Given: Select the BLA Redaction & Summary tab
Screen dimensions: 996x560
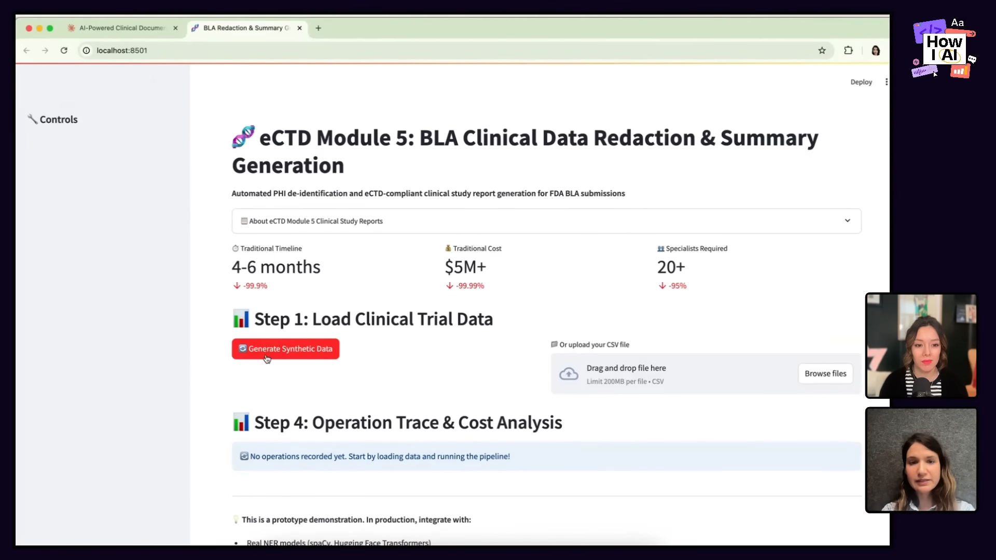Looking at the screenshot, I should 244,28.
